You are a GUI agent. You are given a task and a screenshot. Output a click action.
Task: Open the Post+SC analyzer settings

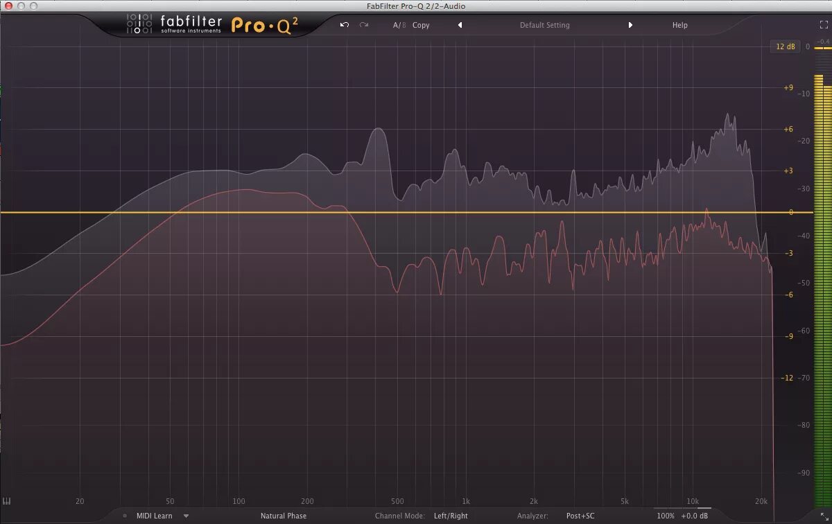580,516
